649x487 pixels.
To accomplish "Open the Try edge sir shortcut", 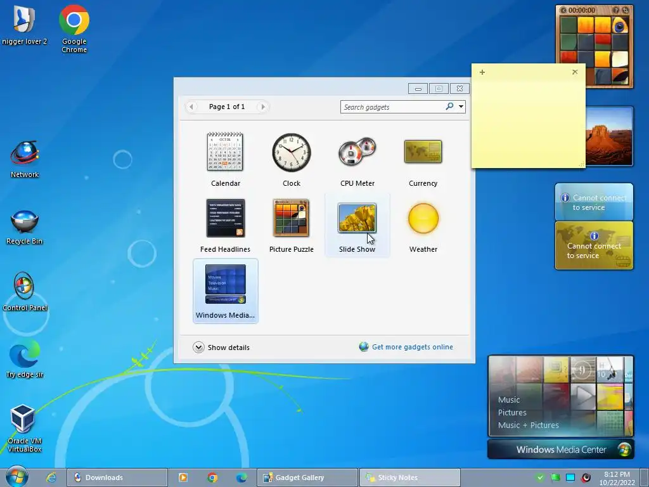I will pyautogui.click(x=25, y=360).
